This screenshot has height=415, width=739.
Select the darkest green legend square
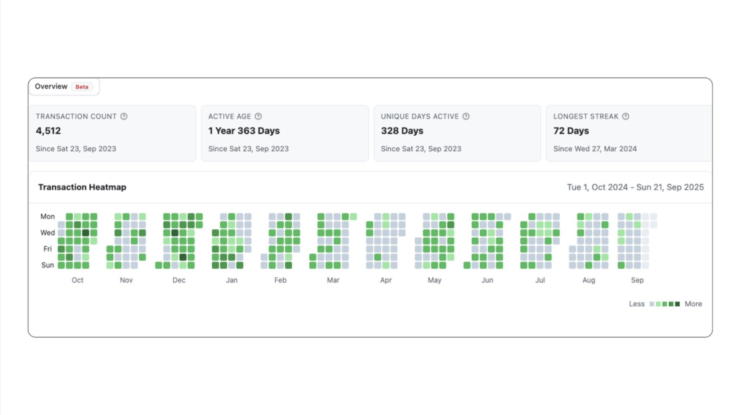pyautogui.click(x=677, y=304)
